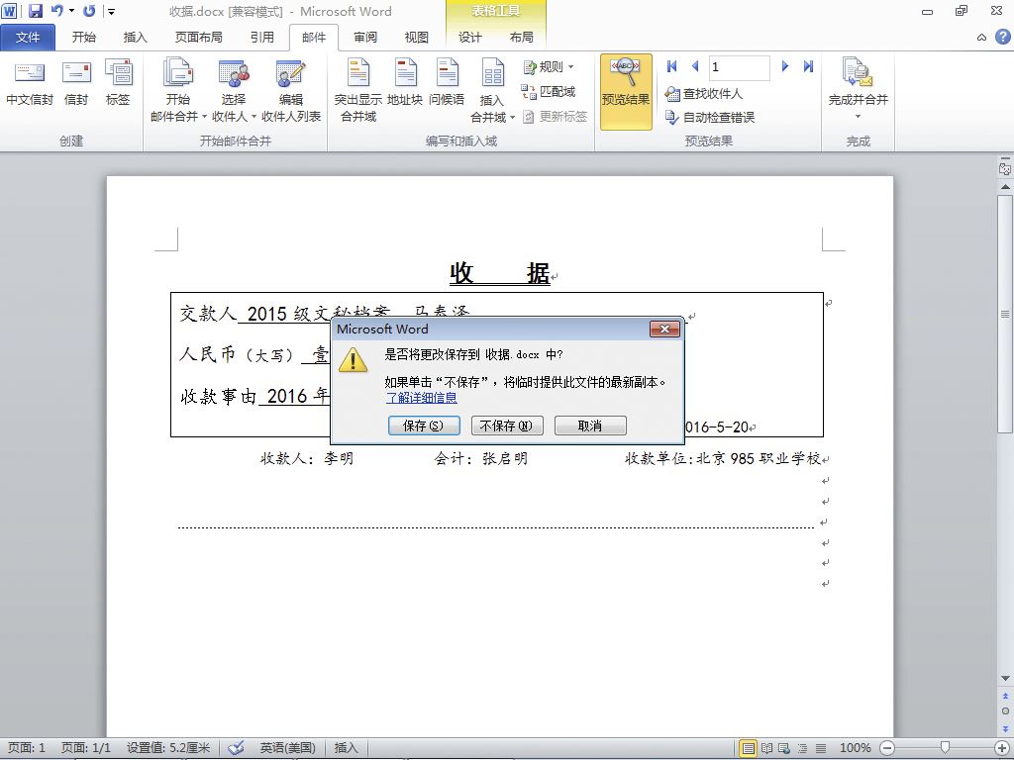The image size is (1014, 760).
Task: Switch to the Review (审阅) tab
Action: (x=365, y=38)
